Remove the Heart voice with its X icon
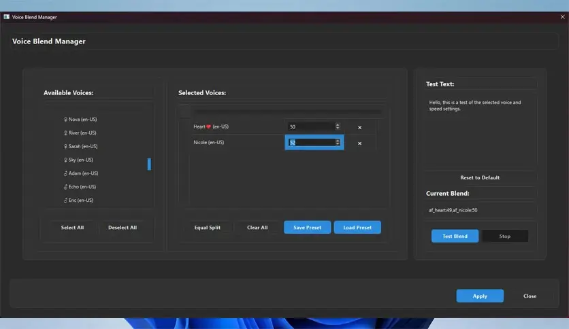This screenshot has width=569, height=329. click(359, 127)
